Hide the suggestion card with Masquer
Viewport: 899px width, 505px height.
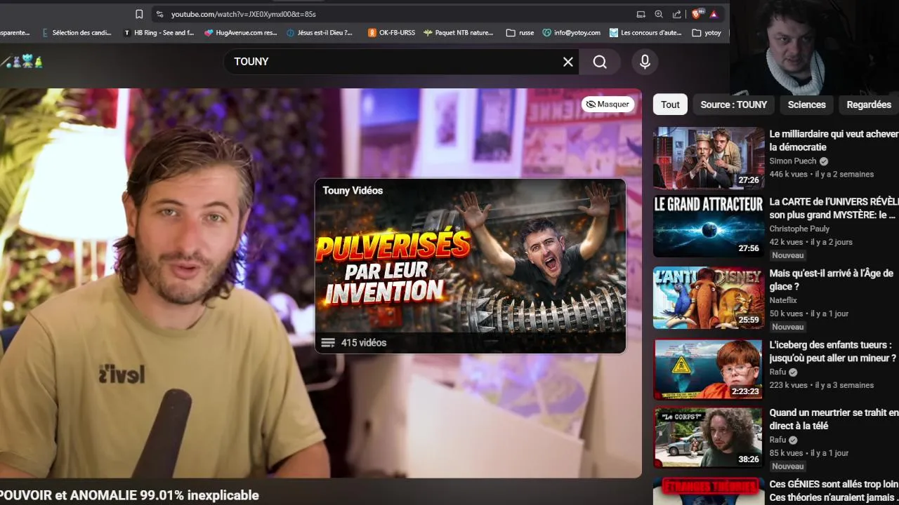[608, 105]
